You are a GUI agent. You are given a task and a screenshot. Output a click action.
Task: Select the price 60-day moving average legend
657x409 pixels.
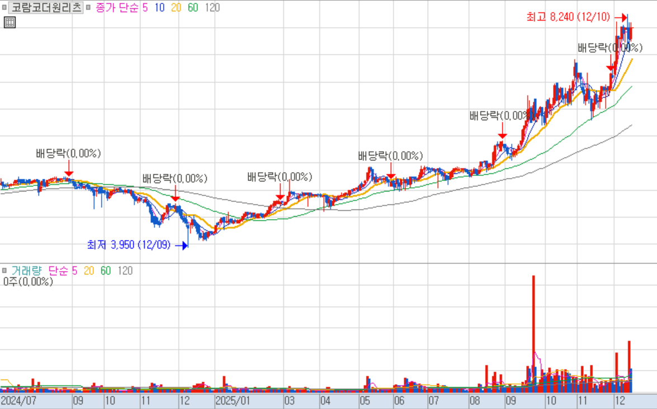tap(193, 8)
